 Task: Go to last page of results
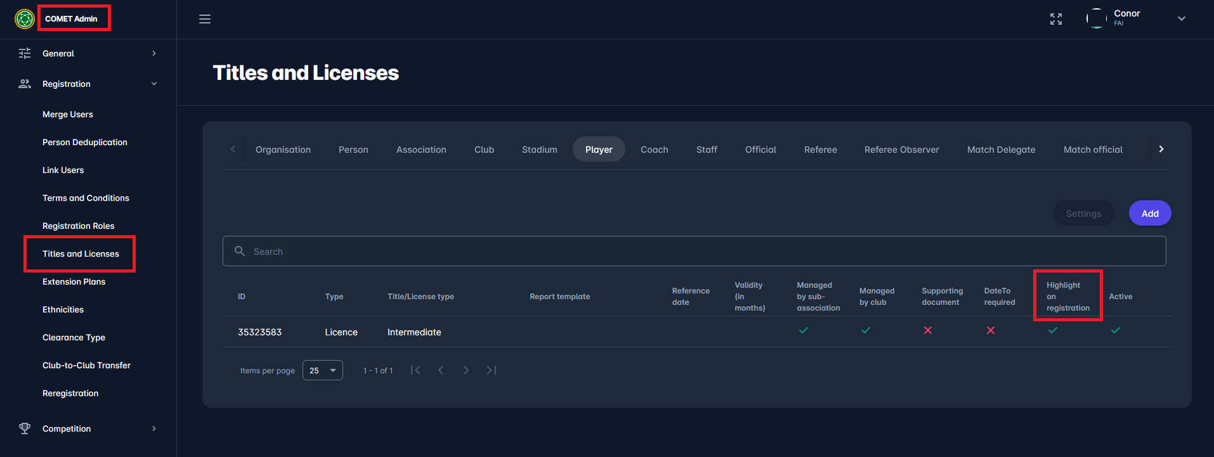pos(492,370)
